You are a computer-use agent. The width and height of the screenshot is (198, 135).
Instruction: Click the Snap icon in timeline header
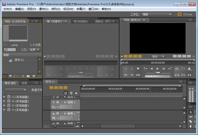66,93
